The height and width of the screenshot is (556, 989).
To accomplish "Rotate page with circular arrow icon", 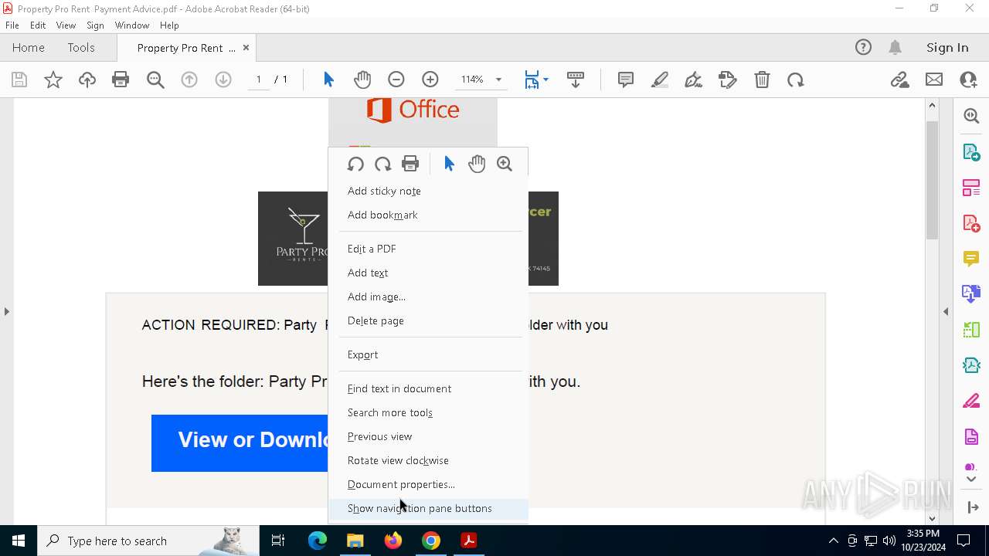I will tap(796, 80).
